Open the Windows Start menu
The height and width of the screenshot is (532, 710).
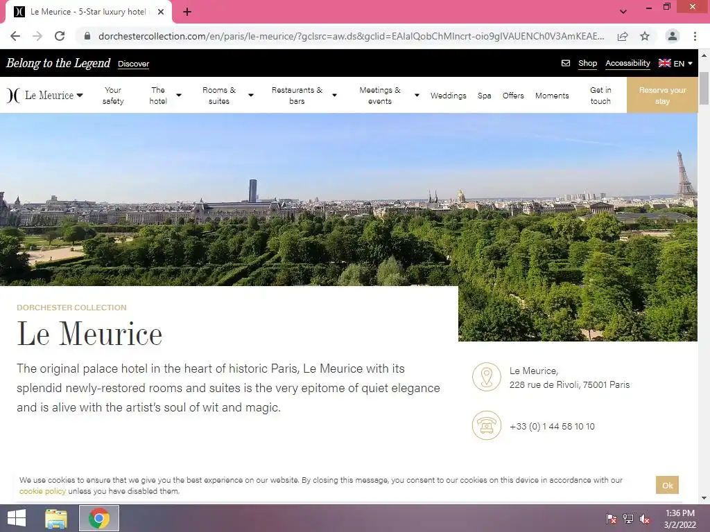pyautogui.click(x=17, y=518)
